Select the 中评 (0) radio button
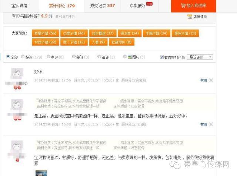 point(49,57)
